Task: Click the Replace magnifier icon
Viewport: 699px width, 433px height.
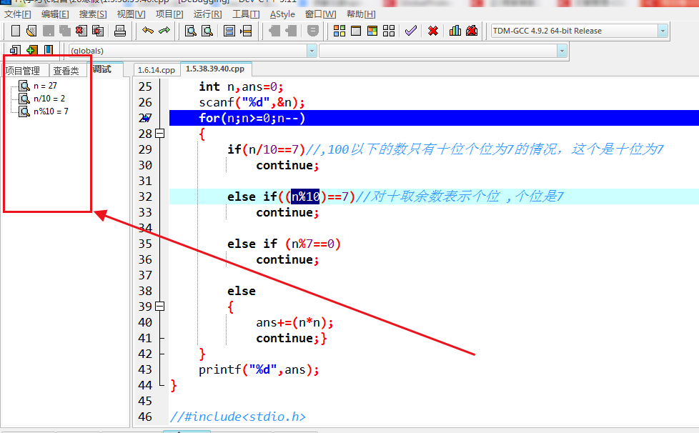Action: (206, 31)
